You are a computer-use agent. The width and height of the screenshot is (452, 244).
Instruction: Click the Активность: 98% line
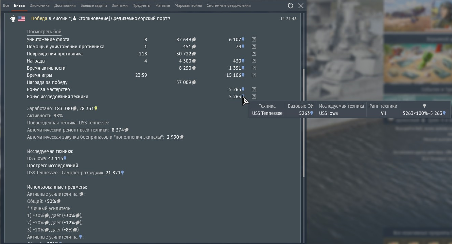coord(45,116)
